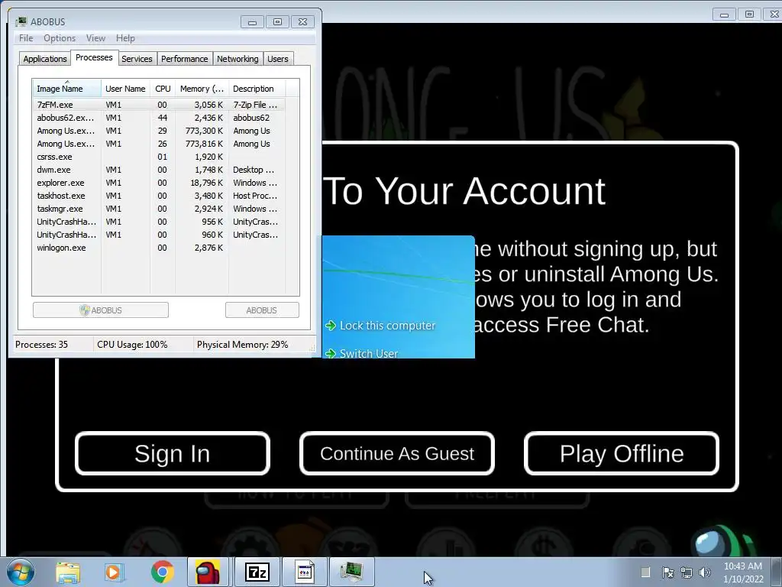Click the Switch User link
Viewport: 782px width, 587px height.
pyautogui.click(x=369, y=353)
